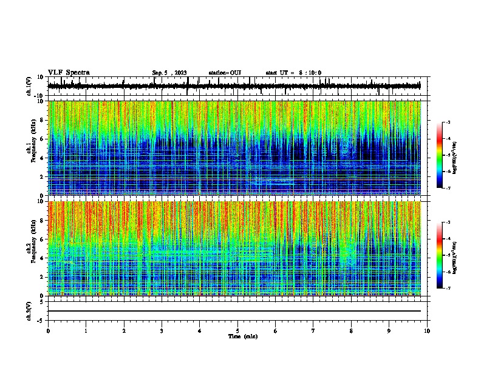Viewport: 481px width, 371px height.
Task: Click the ch.2 spectrogram color scale bar
Action: tap(439, 255)
